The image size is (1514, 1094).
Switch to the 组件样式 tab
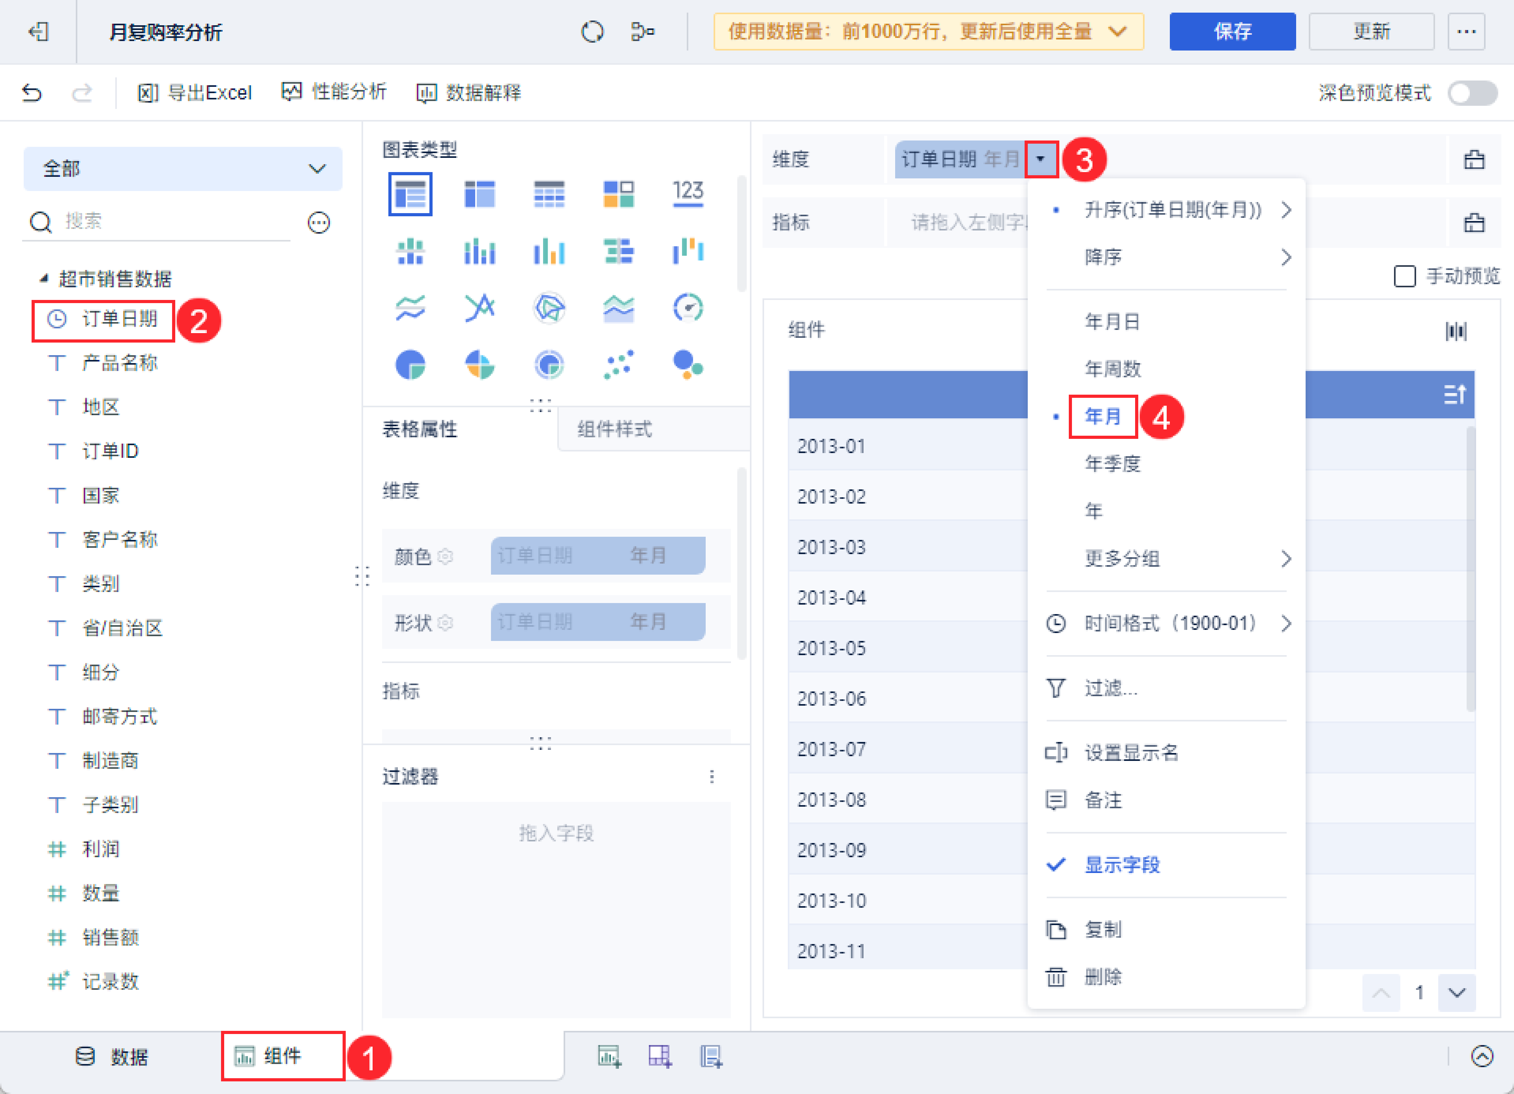pos(614,429)
